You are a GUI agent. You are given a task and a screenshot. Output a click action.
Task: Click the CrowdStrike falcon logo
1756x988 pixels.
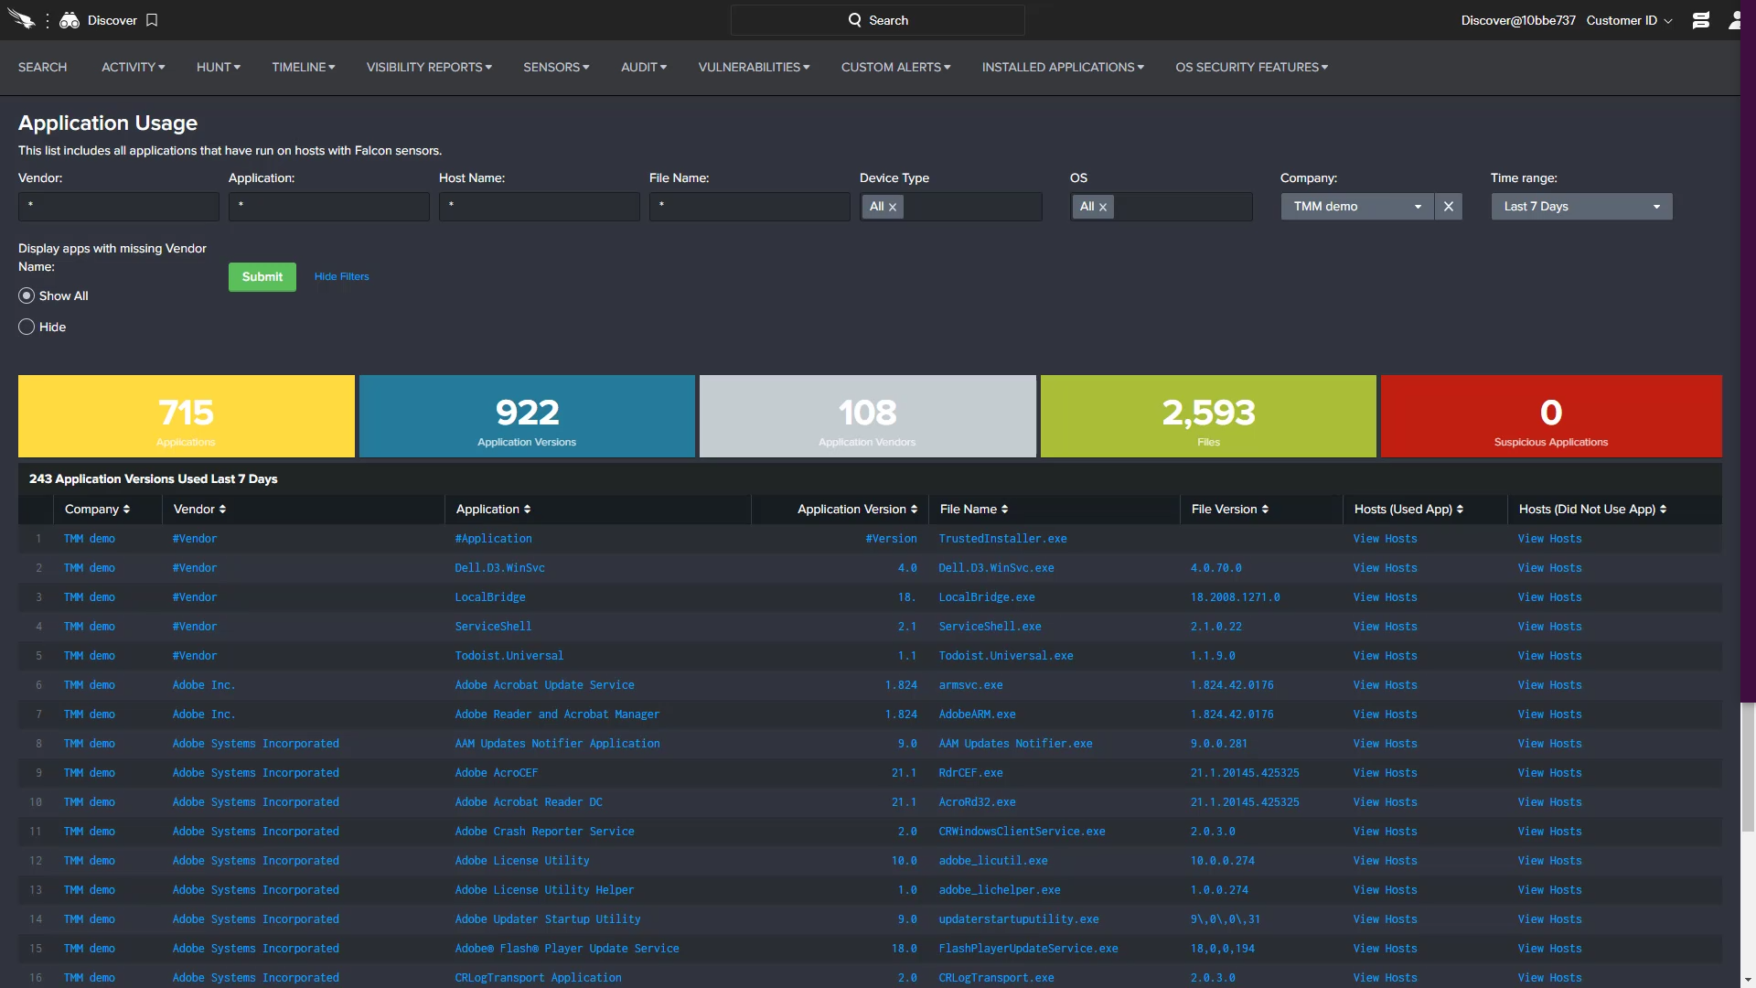tap(21, 19)
